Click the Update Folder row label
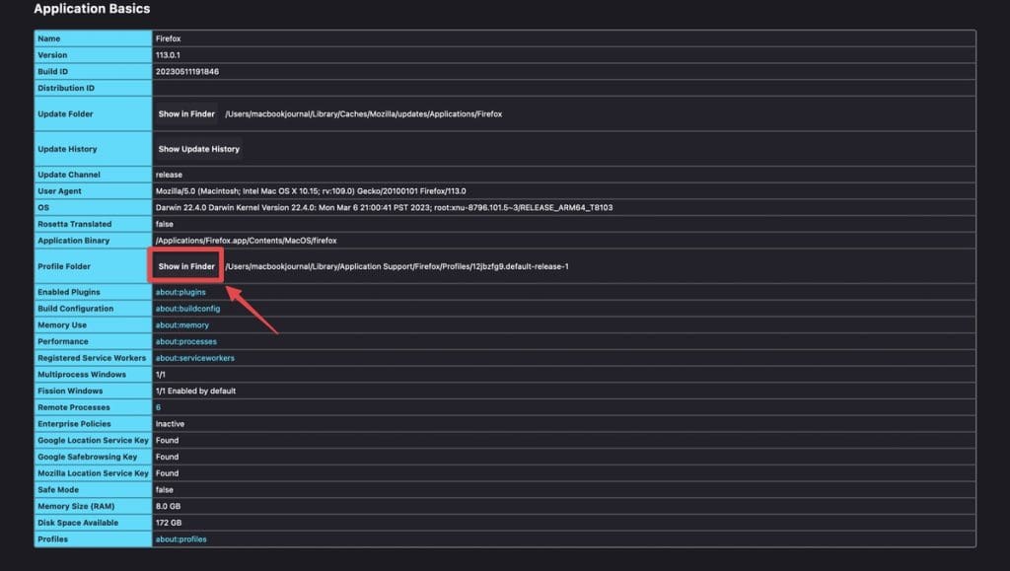 [65, 114]
